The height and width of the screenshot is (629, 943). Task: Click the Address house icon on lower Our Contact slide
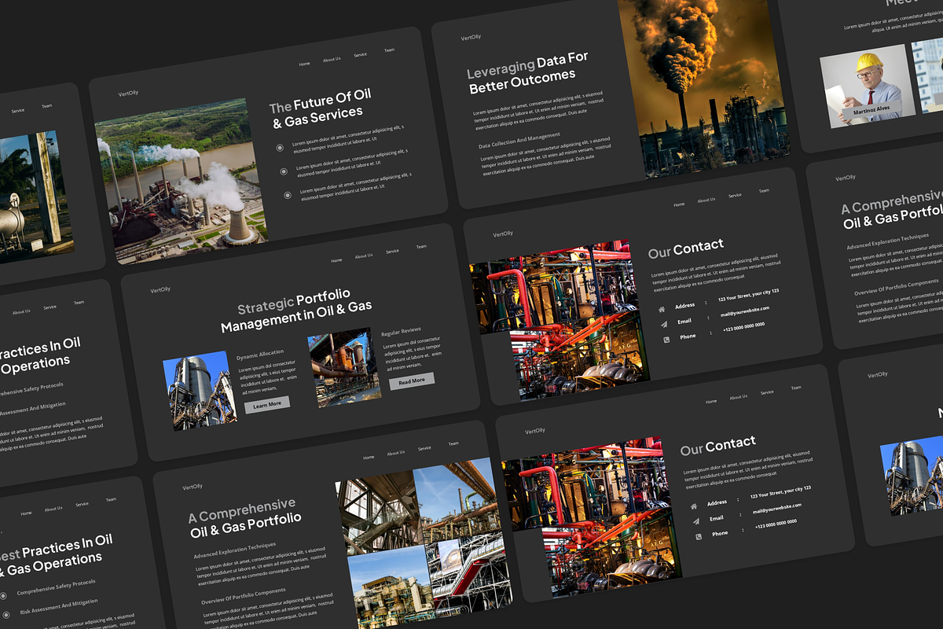[694, 507]
